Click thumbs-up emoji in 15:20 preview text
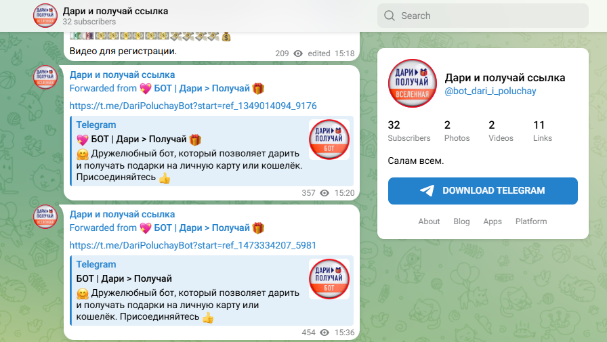The height and width of the screenshot is (342, 607). 165,178
